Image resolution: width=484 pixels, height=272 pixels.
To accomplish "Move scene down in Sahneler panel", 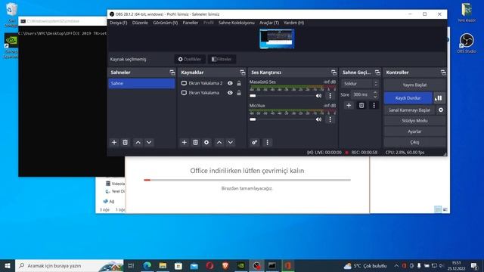I will (149, 143).
